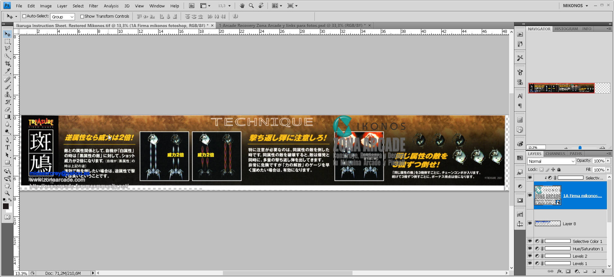The image size is (614, 277).
Task: Select the Rectangle shape tool
Action: pyautogui.click(x=7, y=162)
